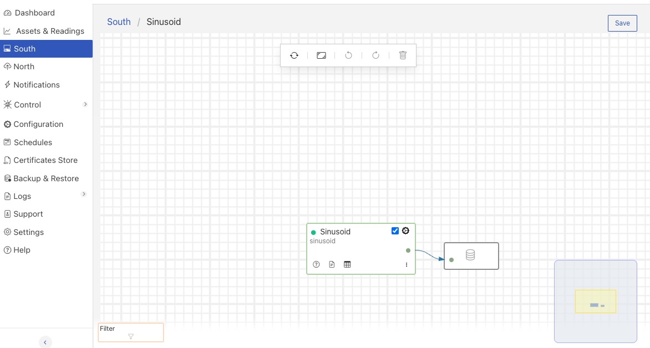Click the South breadcrumb link
This screenshot has width=650, height=348.
(x=119, y=22)
